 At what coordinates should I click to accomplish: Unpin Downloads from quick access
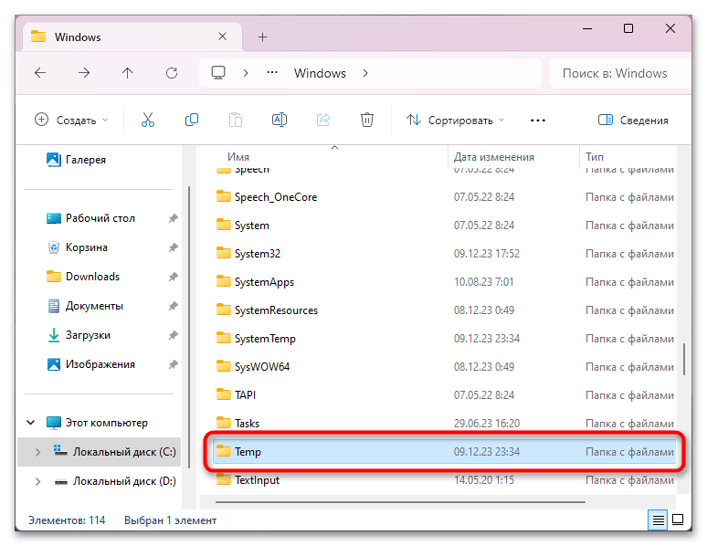tap(174, 277)
